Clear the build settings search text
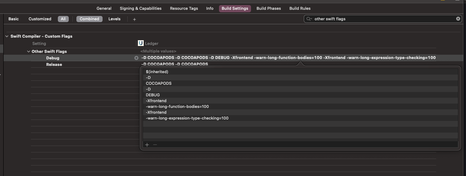The width and height of the screenshot is (466, 176). coord(458,19)
